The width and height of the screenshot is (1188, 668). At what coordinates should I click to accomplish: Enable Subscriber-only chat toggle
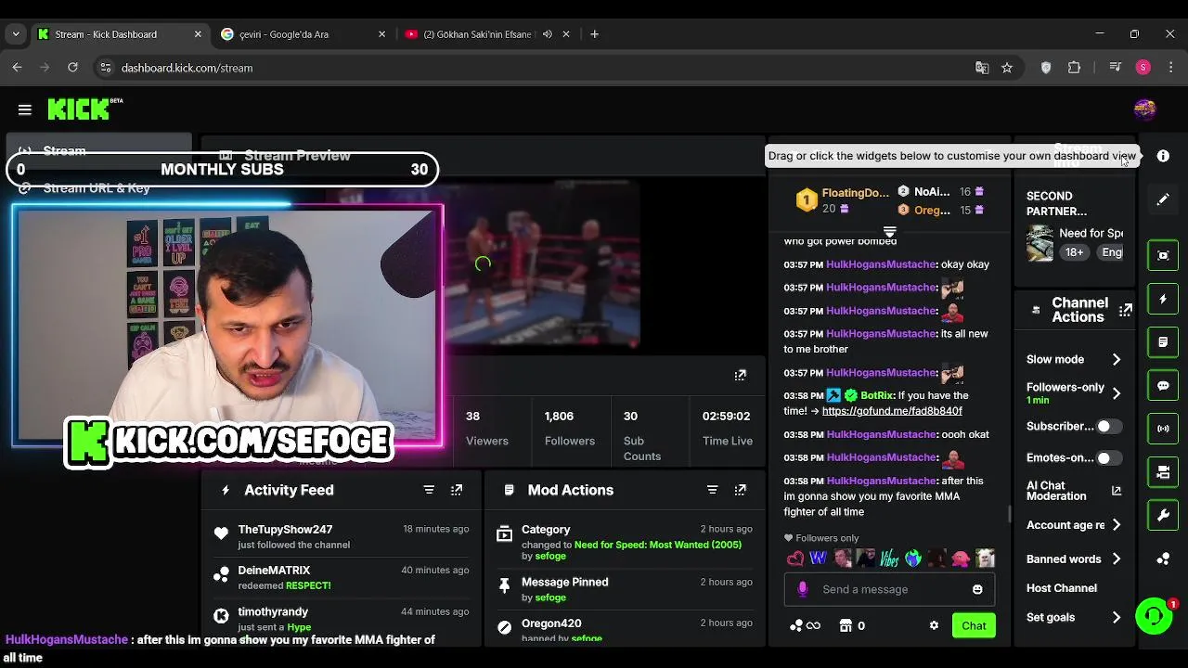click(x=1108, y=426)
